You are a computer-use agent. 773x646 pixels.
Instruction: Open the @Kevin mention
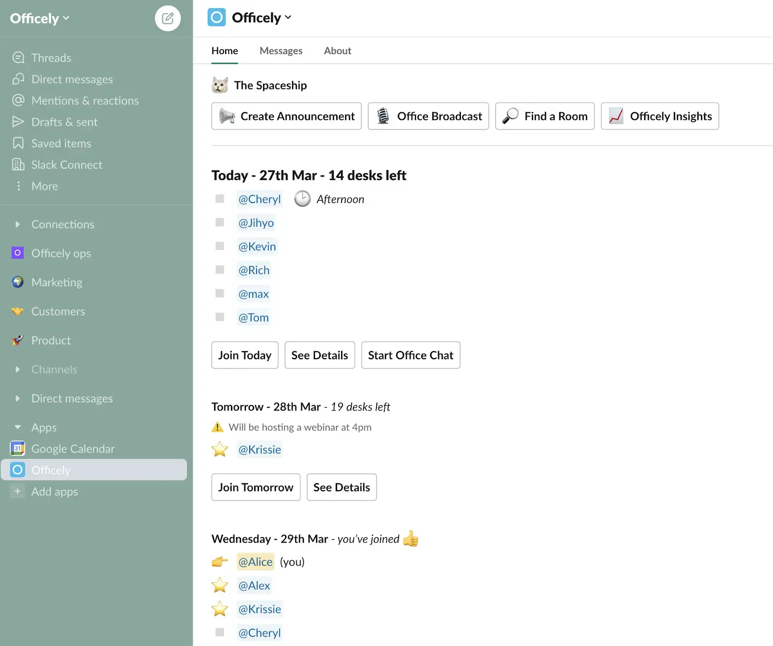pos(257,246)
